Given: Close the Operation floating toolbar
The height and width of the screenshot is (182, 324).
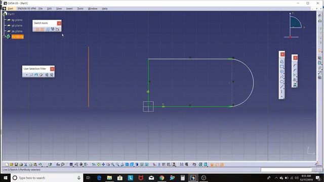Looking at the screenshot, I should pyautogui.click(x=295, y=58).
